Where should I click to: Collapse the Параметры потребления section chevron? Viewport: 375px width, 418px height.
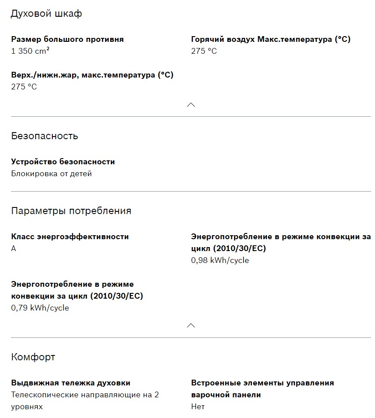191,326
